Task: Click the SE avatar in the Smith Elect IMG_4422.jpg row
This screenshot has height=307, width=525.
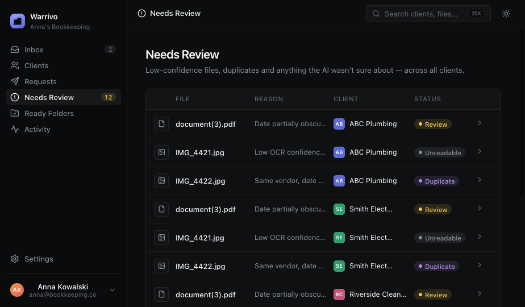Action: (x=339, y=266)
